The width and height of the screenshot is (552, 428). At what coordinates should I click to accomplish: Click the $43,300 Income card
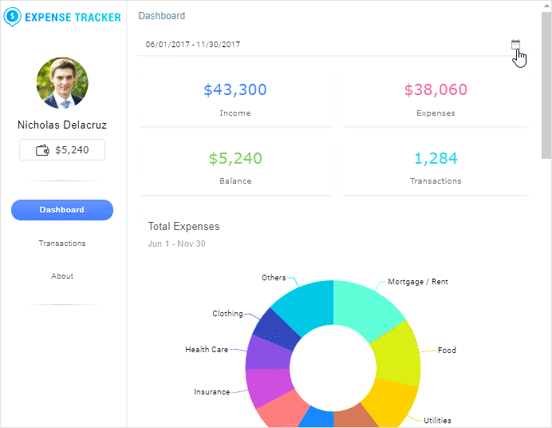235,99
